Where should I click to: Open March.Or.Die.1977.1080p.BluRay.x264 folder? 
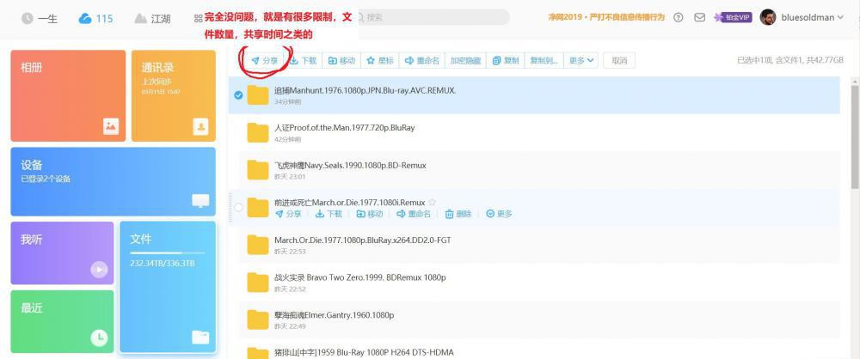tap(363, 240)
